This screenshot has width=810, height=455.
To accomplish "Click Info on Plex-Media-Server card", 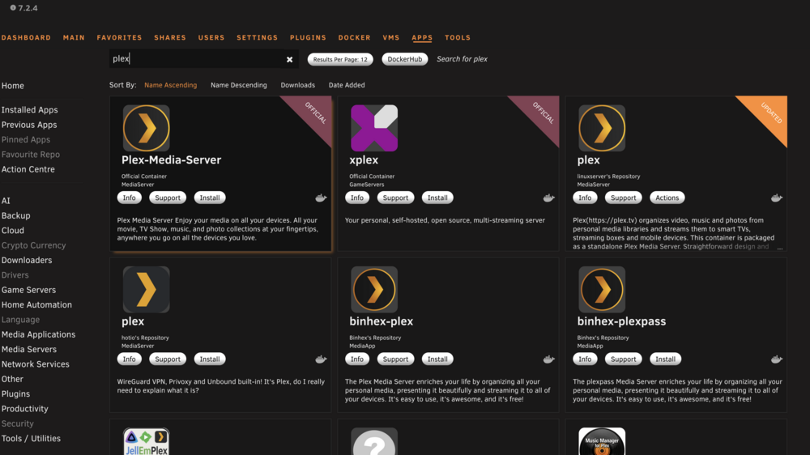I will [x=129, y=198].
